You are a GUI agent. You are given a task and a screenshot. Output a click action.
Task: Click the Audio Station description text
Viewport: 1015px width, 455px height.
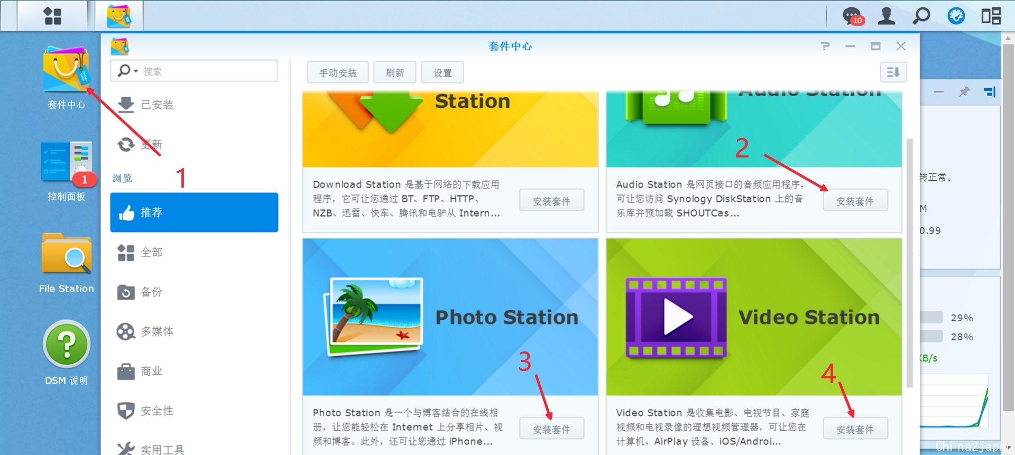point(710,199)
